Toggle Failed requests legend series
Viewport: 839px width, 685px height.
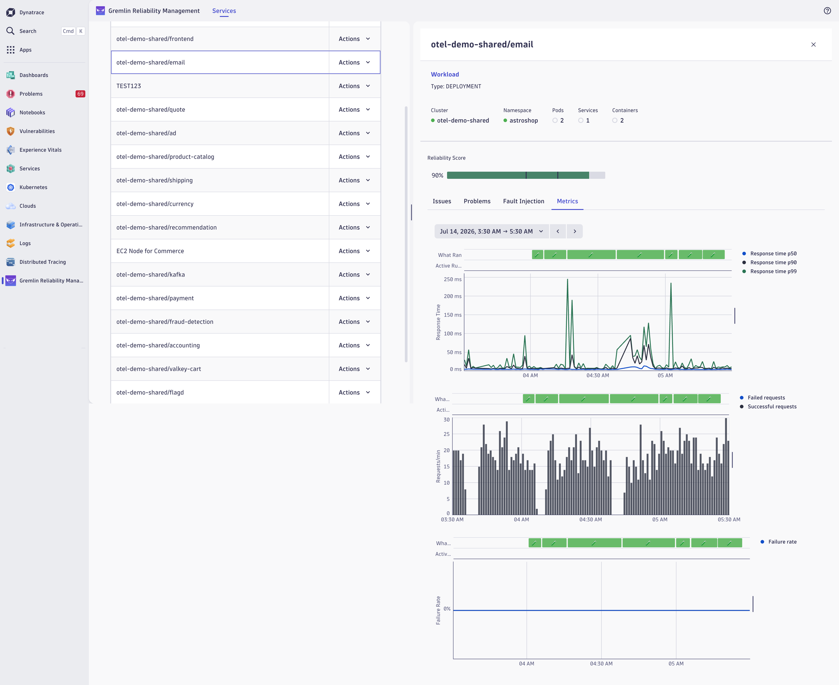(x=763, y=398)
